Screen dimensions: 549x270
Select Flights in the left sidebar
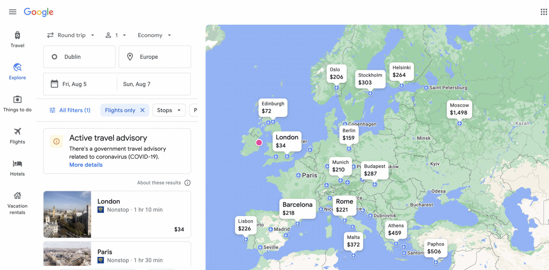click(x=17, y=136)
